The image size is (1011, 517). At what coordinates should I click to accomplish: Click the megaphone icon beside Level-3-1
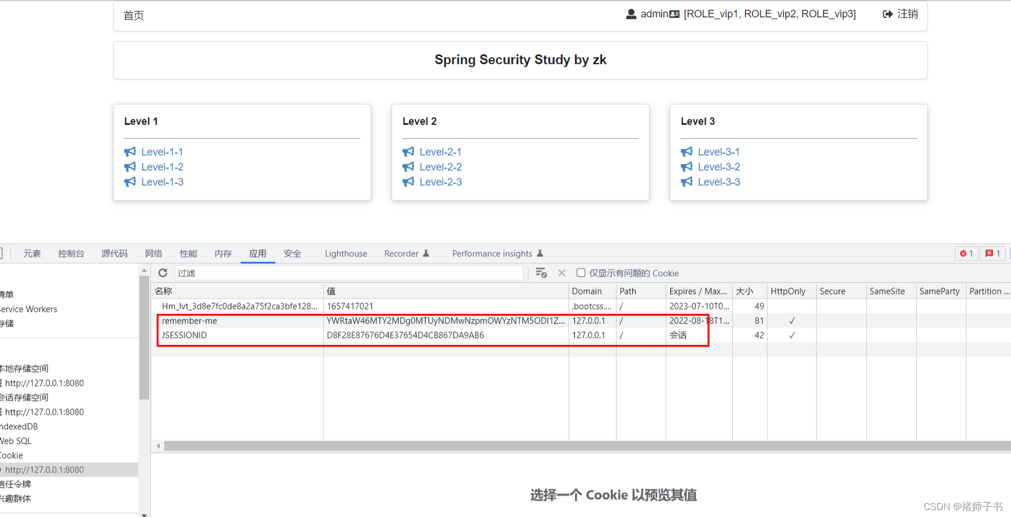(687, 152)
